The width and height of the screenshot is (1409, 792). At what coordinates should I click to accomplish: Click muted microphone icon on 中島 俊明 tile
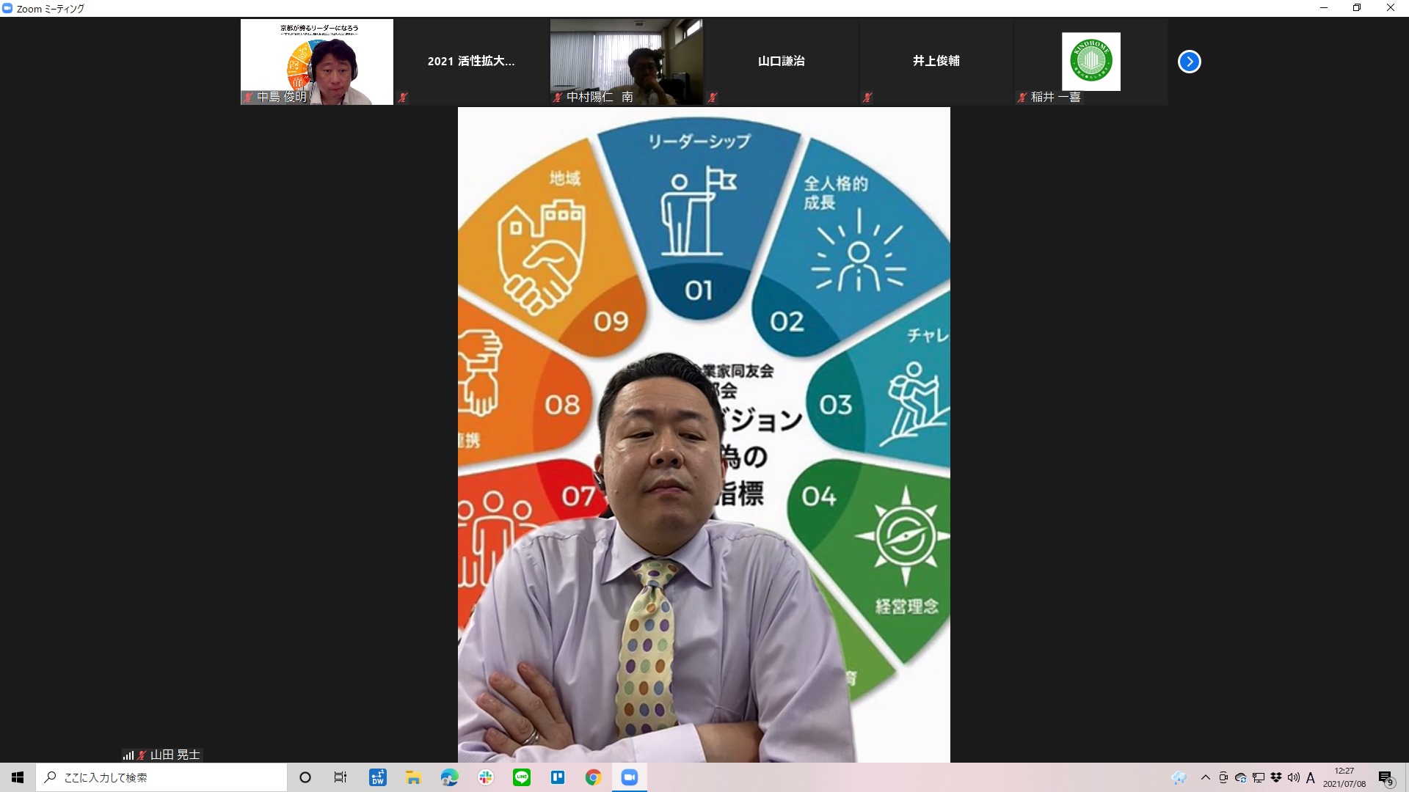click(248, 97)
